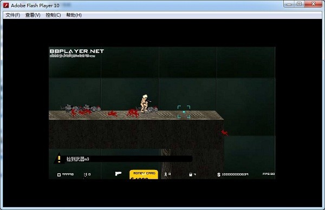Click the cyan aiming crosshair reticle
The image size is (325, 210).
[x=184, y=112]
